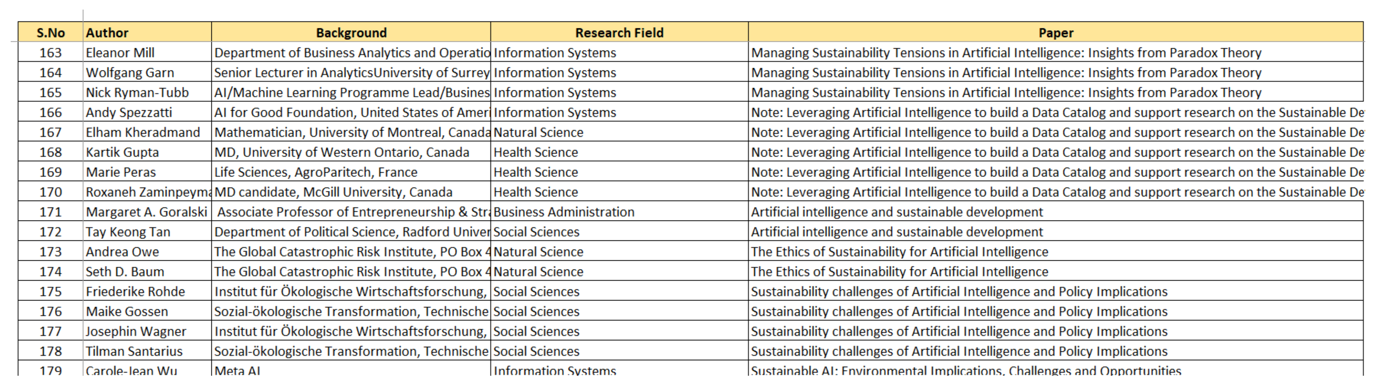Select Elham Kheradmand's Natural Science field cell
Image resolution: width=1373 pixels, height=389 pixels.
(619, 132)
